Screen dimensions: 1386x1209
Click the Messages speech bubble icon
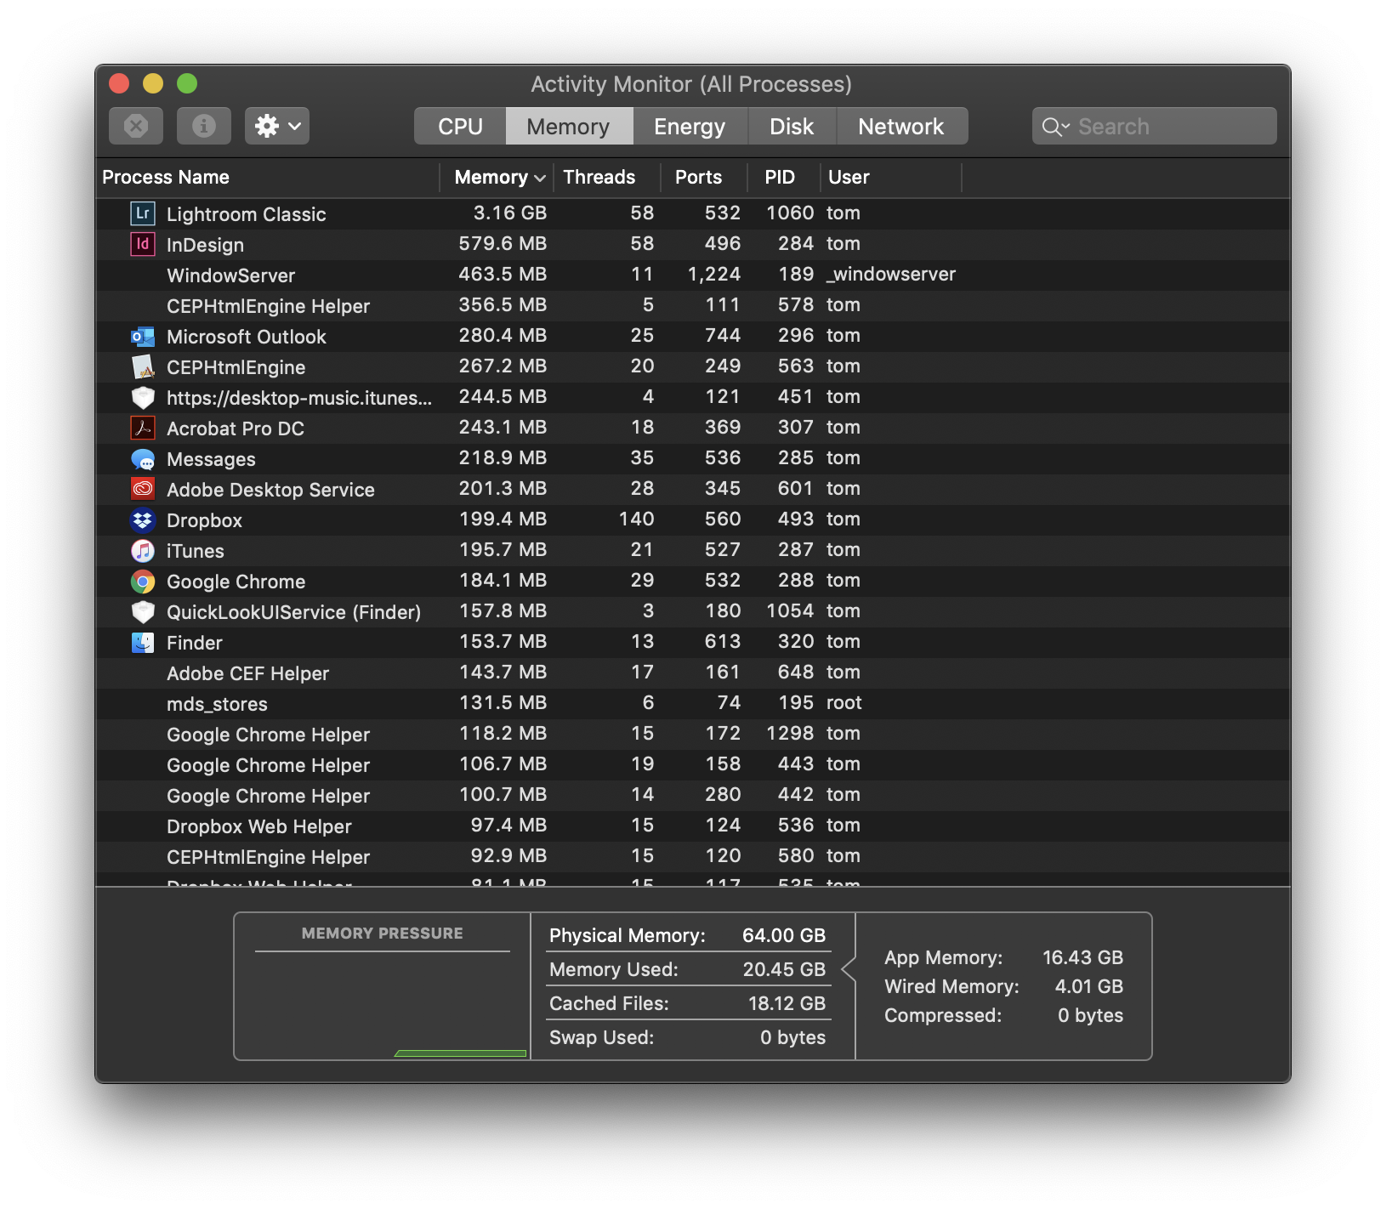(x=143, y=459)
